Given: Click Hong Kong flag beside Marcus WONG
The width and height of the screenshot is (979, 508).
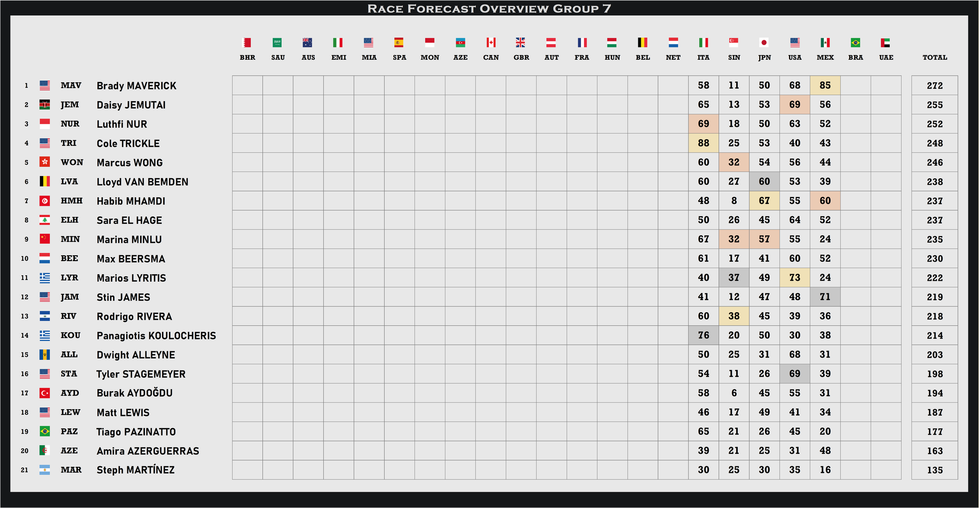Looking at the screenshot, I should pos(45,162).
